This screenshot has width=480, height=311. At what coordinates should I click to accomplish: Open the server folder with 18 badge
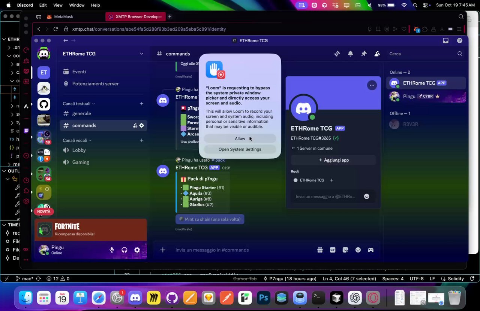(x=44, y=137)
